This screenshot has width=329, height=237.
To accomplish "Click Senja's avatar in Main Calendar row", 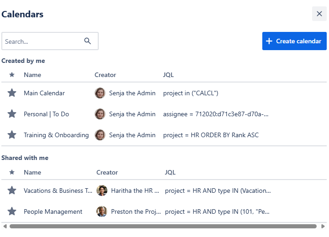I will [100, 93].
